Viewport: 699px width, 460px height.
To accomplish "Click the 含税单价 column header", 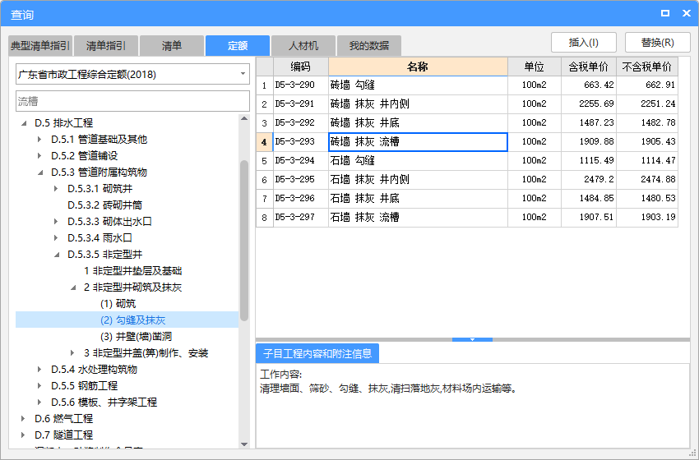I will tap(589, 67).
